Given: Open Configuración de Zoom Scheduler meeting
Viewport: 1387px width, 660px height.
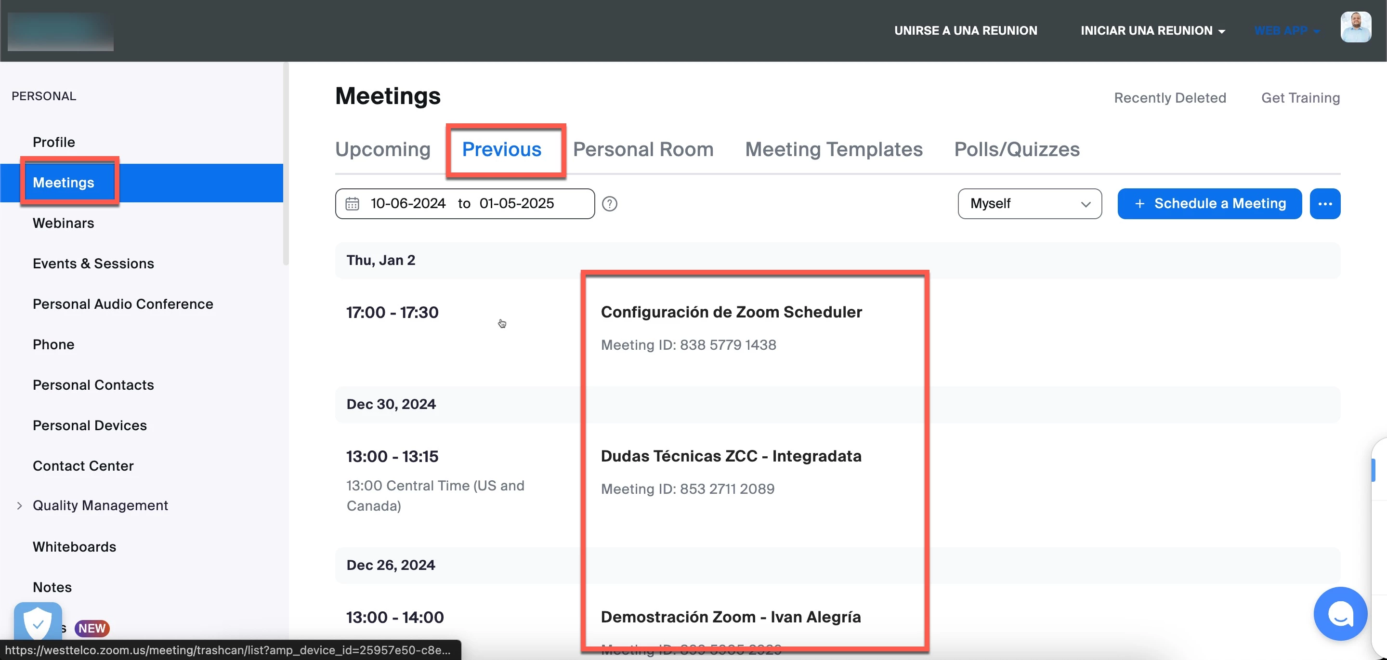Looking at the screenshot, I should (731, 312).
